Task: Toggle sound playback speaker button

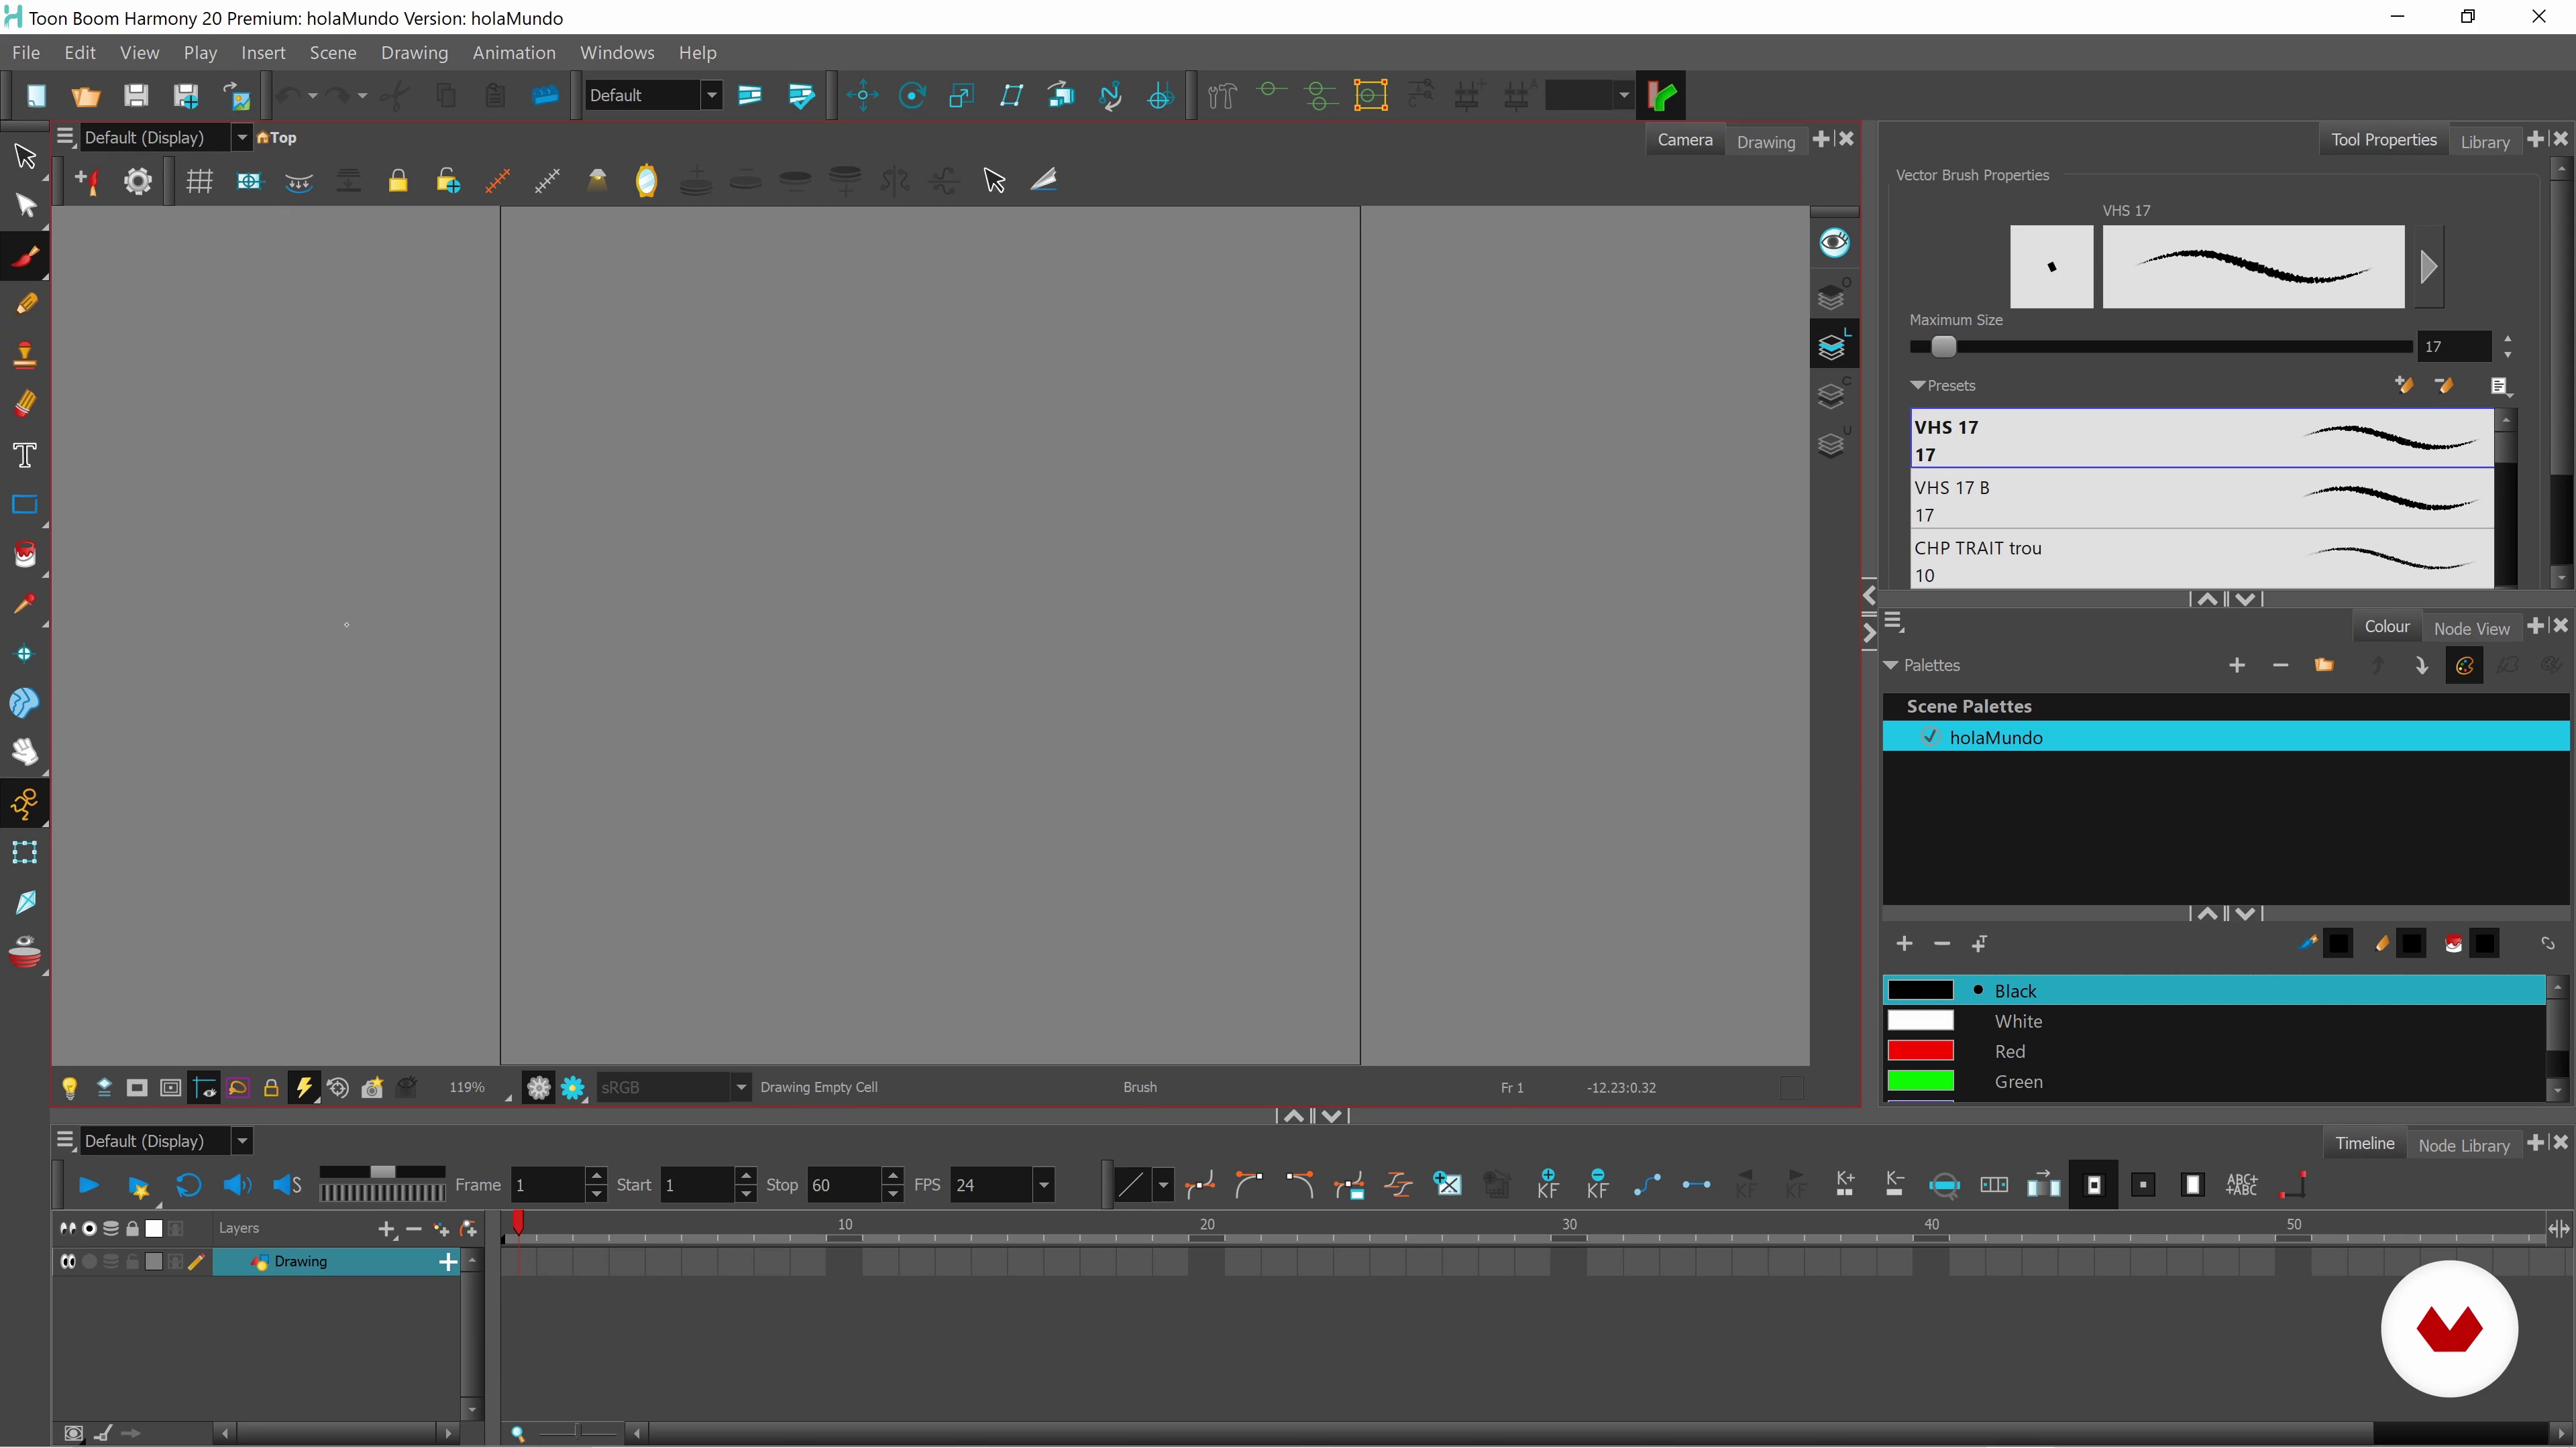Action: coord(237,1185)
